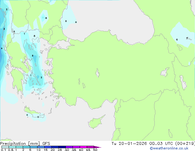Click the 0.1–0.5 mm lightest legend swatch
The width and height of the screenshot is (195, 151).
click(x=5, y=147)
